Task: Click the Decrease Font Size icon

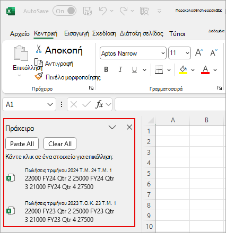Action: click(x=214, y=52)
